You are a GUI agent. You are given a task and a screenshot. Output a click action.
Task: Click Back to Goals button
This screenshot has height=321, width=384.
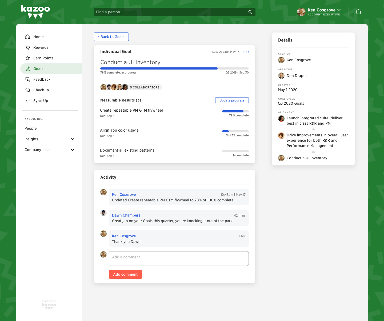tap(111, 37)
